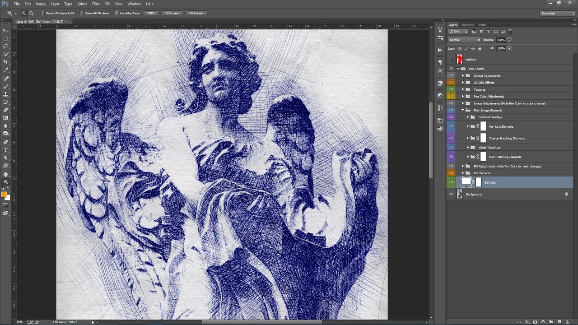This screenshot has height=325, width=578.
Task: Click the orange foreground color swatch
Action: 4,195
